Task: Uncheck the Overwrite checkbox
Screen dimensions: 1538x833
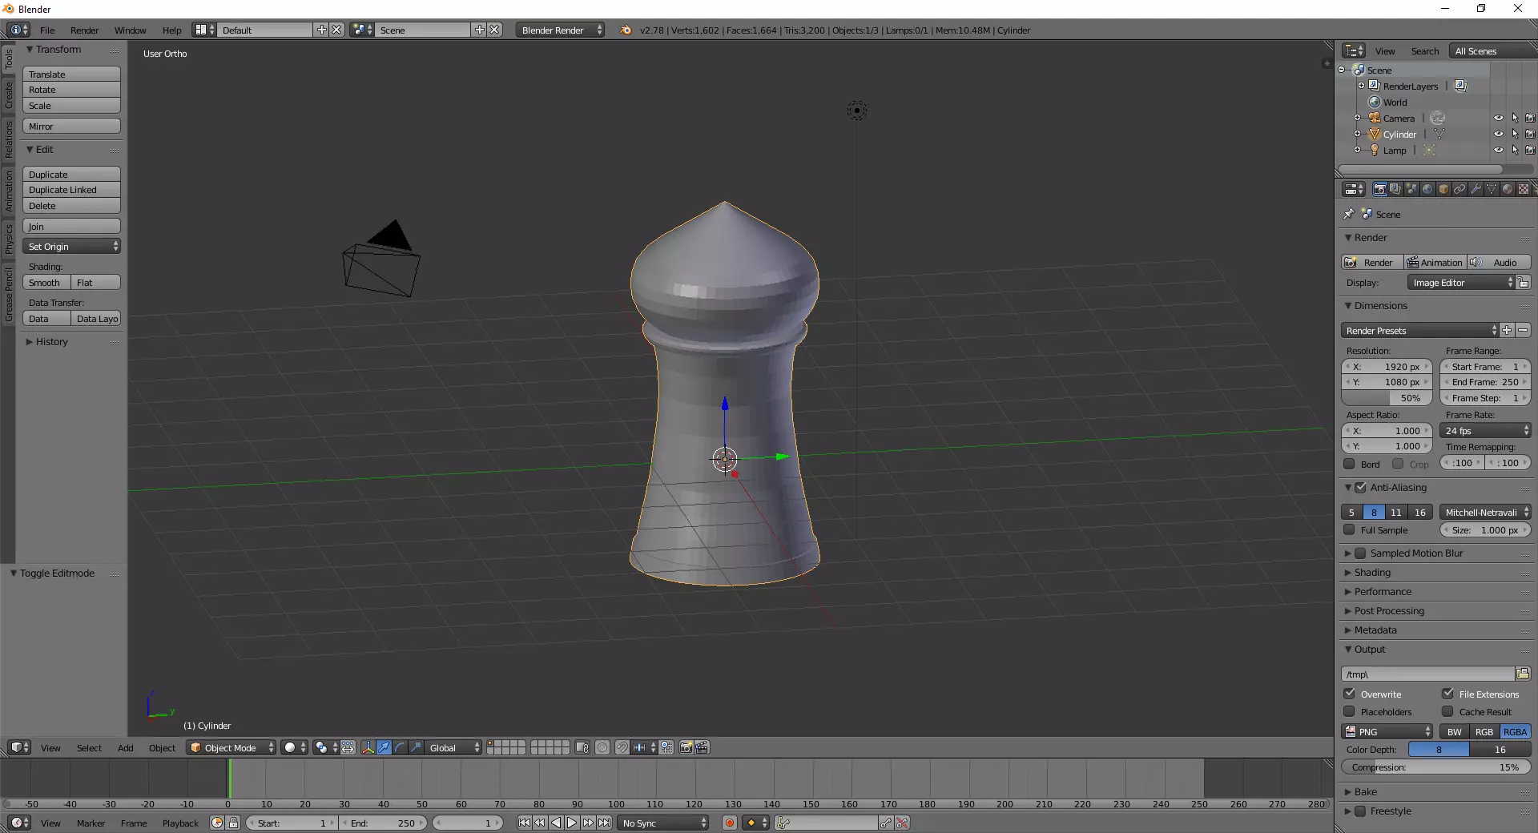Action: coord(1350,694)
